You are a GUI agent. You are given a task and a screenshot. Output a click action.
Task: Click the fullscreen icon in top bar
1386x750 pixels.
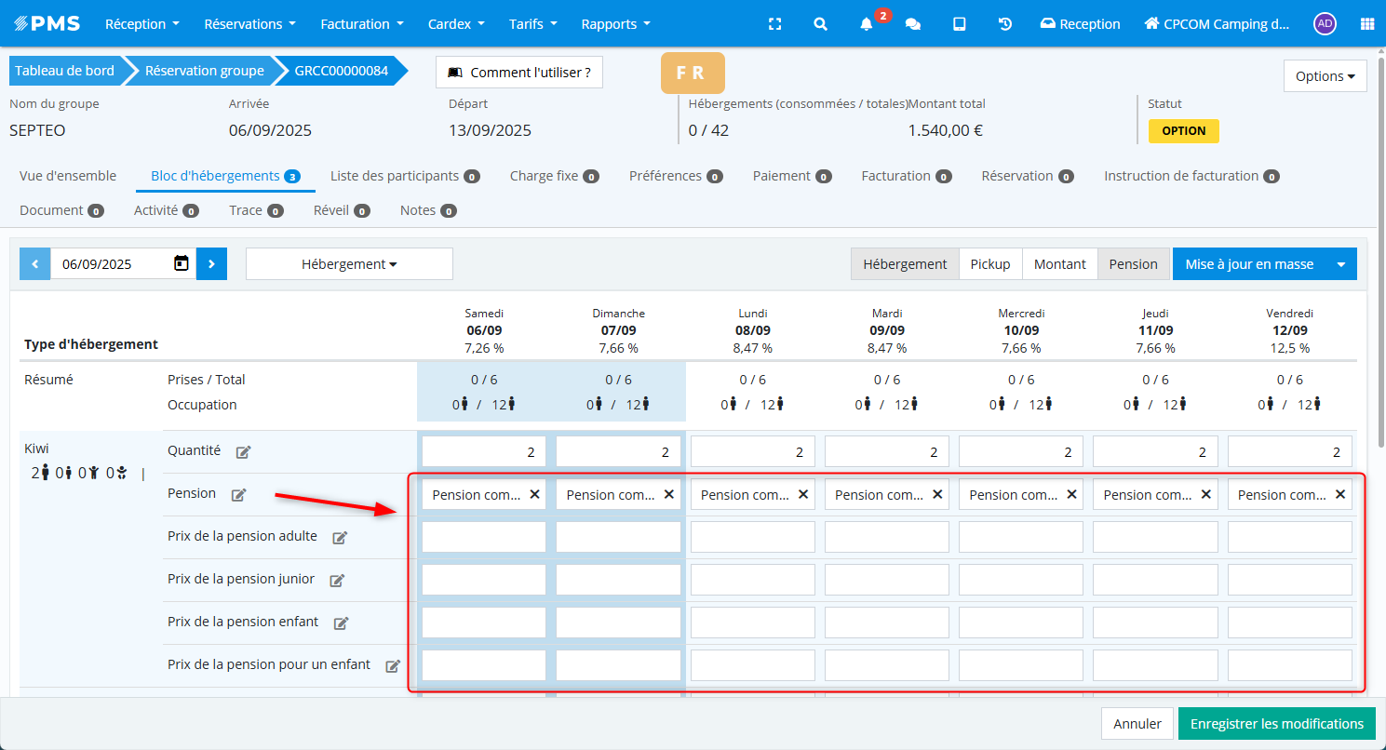[x=774, y=24]
